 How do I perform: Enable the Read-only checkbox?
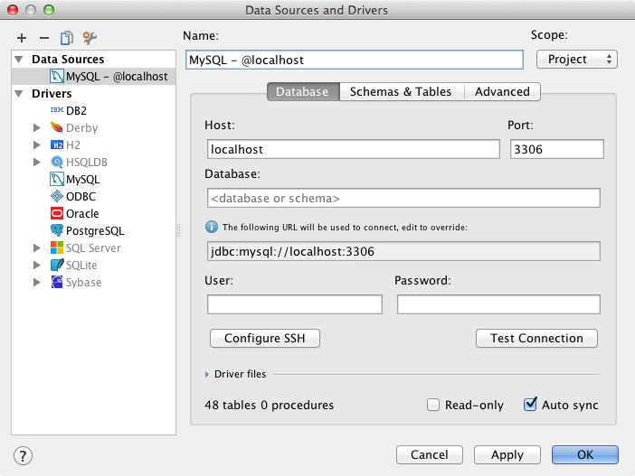coord(433,405)
